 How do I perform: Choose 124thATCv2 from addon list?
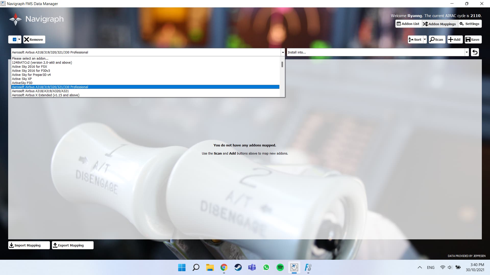145,62
